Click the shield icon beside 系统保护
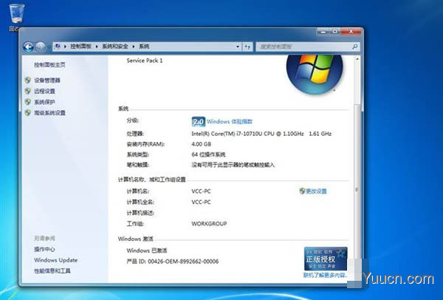The height and width of the screenshot is (300, 443). [x=28, y=102]
